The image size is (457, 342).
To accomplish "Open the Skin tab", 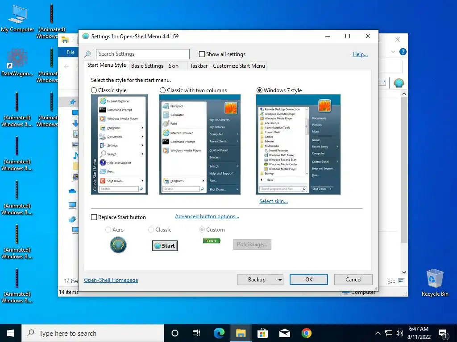I will point(174,66).
